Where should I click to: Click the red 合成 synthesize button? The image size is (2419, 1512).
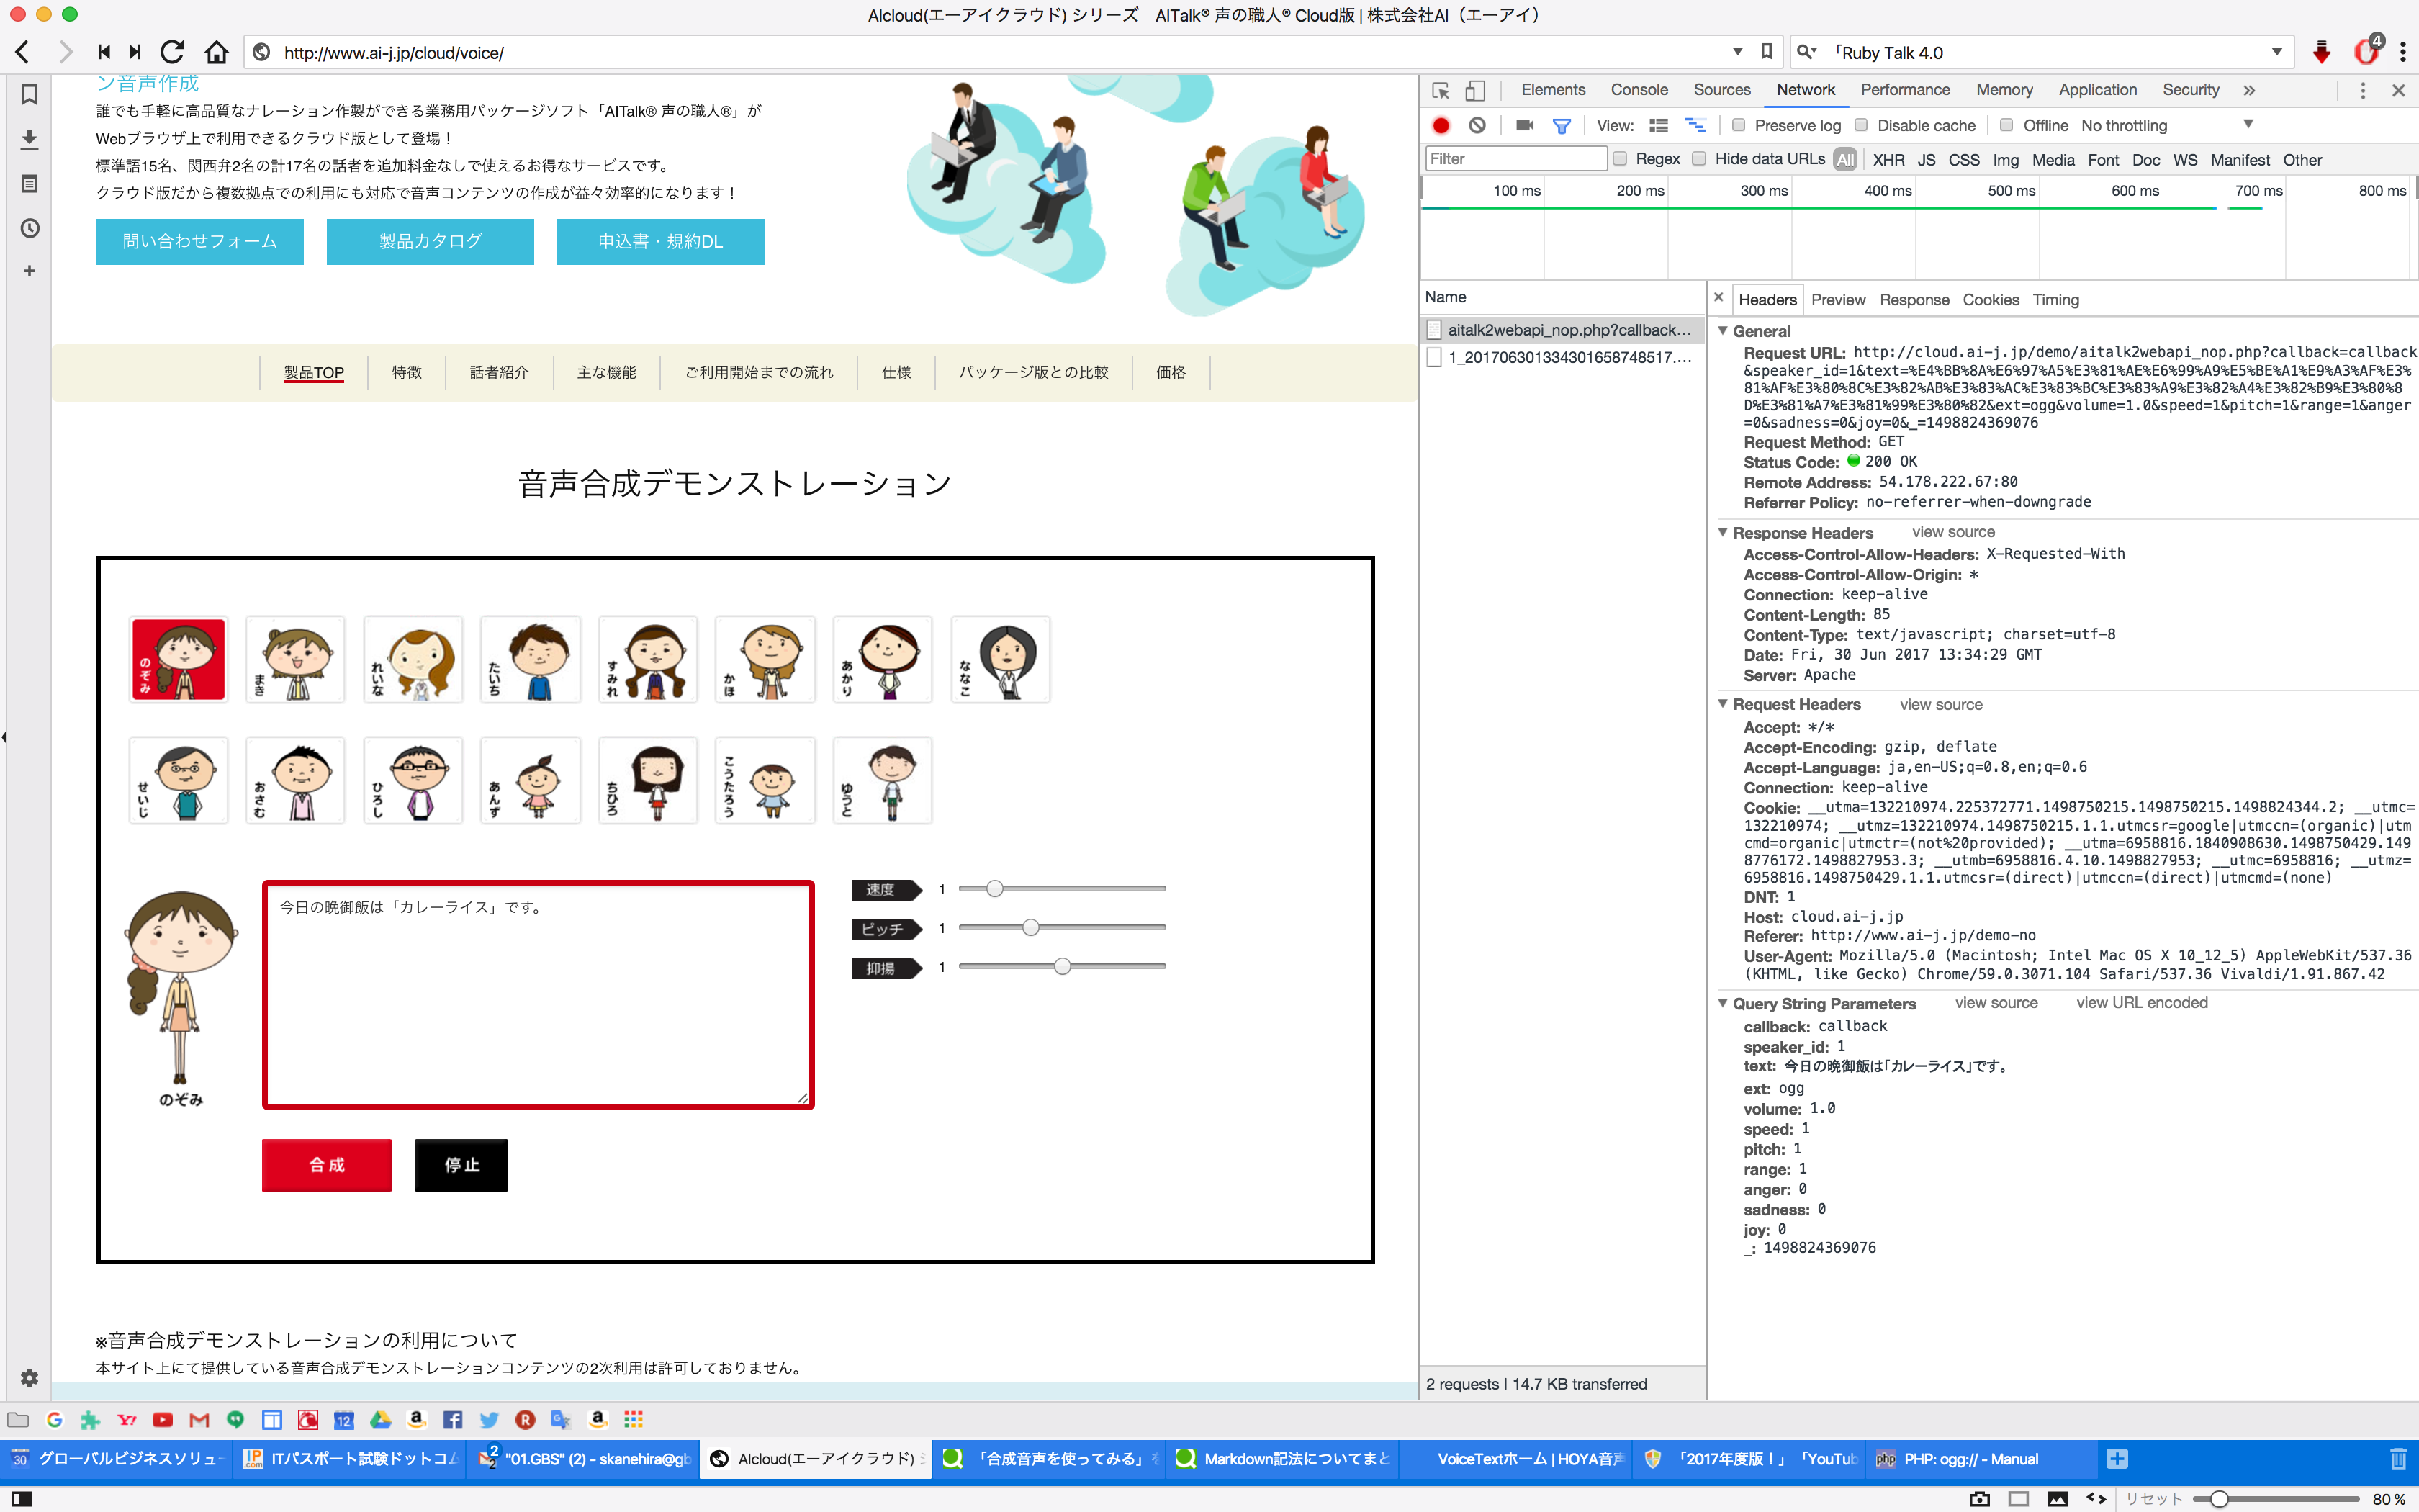click(327, 1165)
